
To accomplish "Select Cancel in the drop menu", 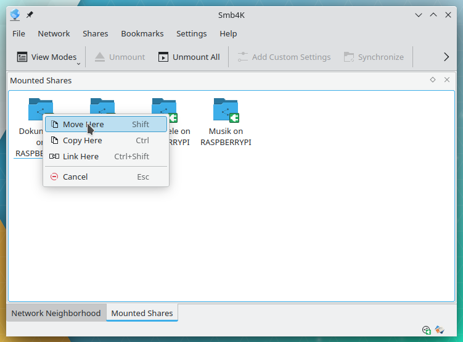I will click(x=106, y=177).
